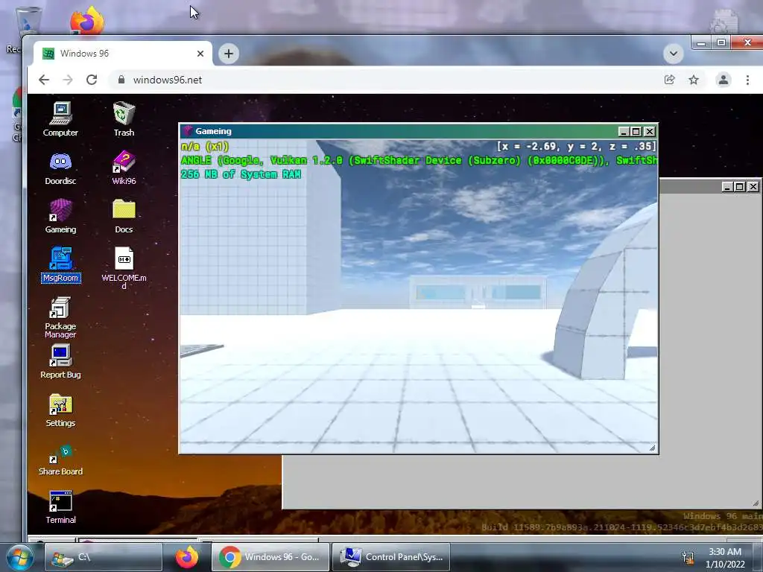Screen dimensions: 763x572
Task: Open the Report Bug shortcut
Action: (x=60, y=361)
